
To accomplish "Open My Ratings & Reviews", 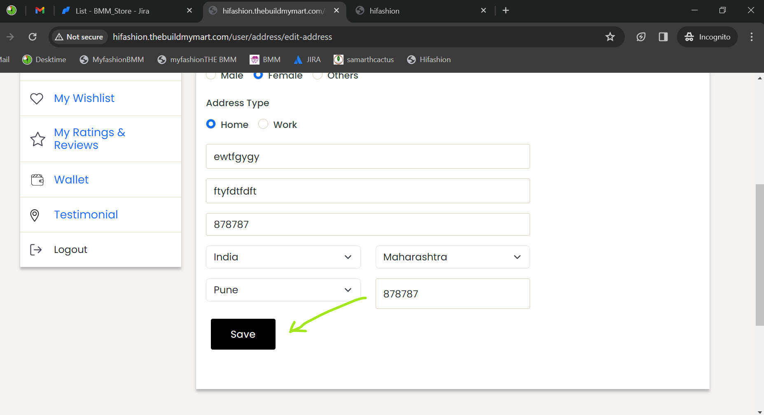I will pyautogui.click(x=89, y=139).
